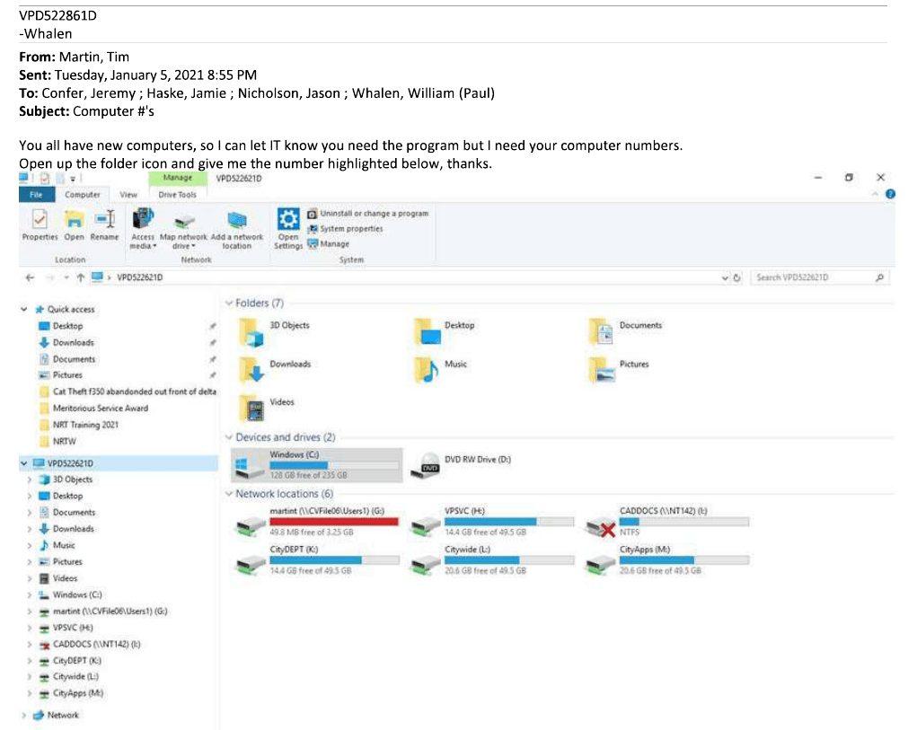Open Settings from the ribbon
Viewport: 917px width, 730px height.
pyautogui.click(x=288, y=221)
